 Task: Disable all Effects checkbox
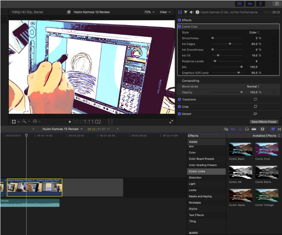[179, 20]
